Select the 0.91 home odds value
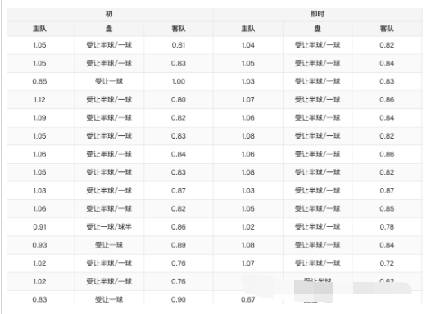Viewport: 431px width, 314px height. pyautogui.click(x=39, y=227)
